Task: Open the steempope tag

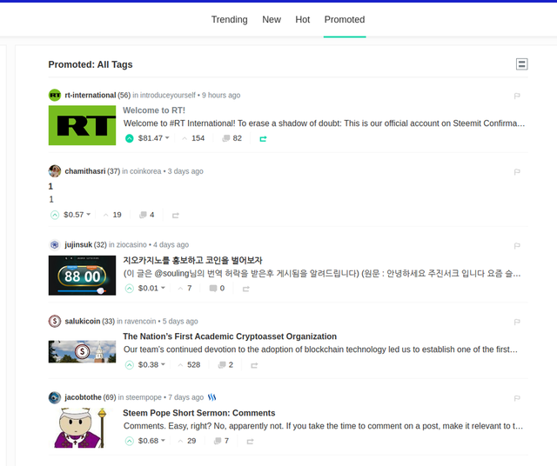Action: pos(144,397)
